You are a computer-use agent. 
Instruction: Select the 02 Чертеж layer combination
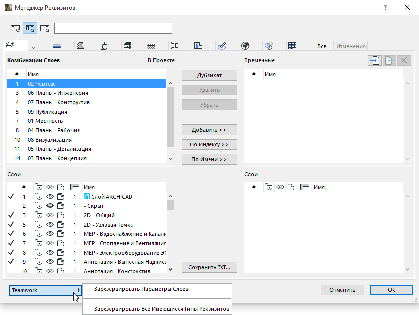(86, 84)
